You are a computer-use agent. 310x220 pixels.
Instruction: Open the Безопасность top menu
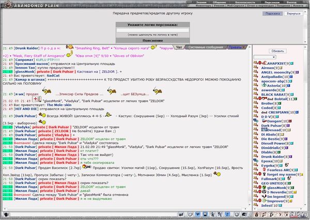(245, 3)
